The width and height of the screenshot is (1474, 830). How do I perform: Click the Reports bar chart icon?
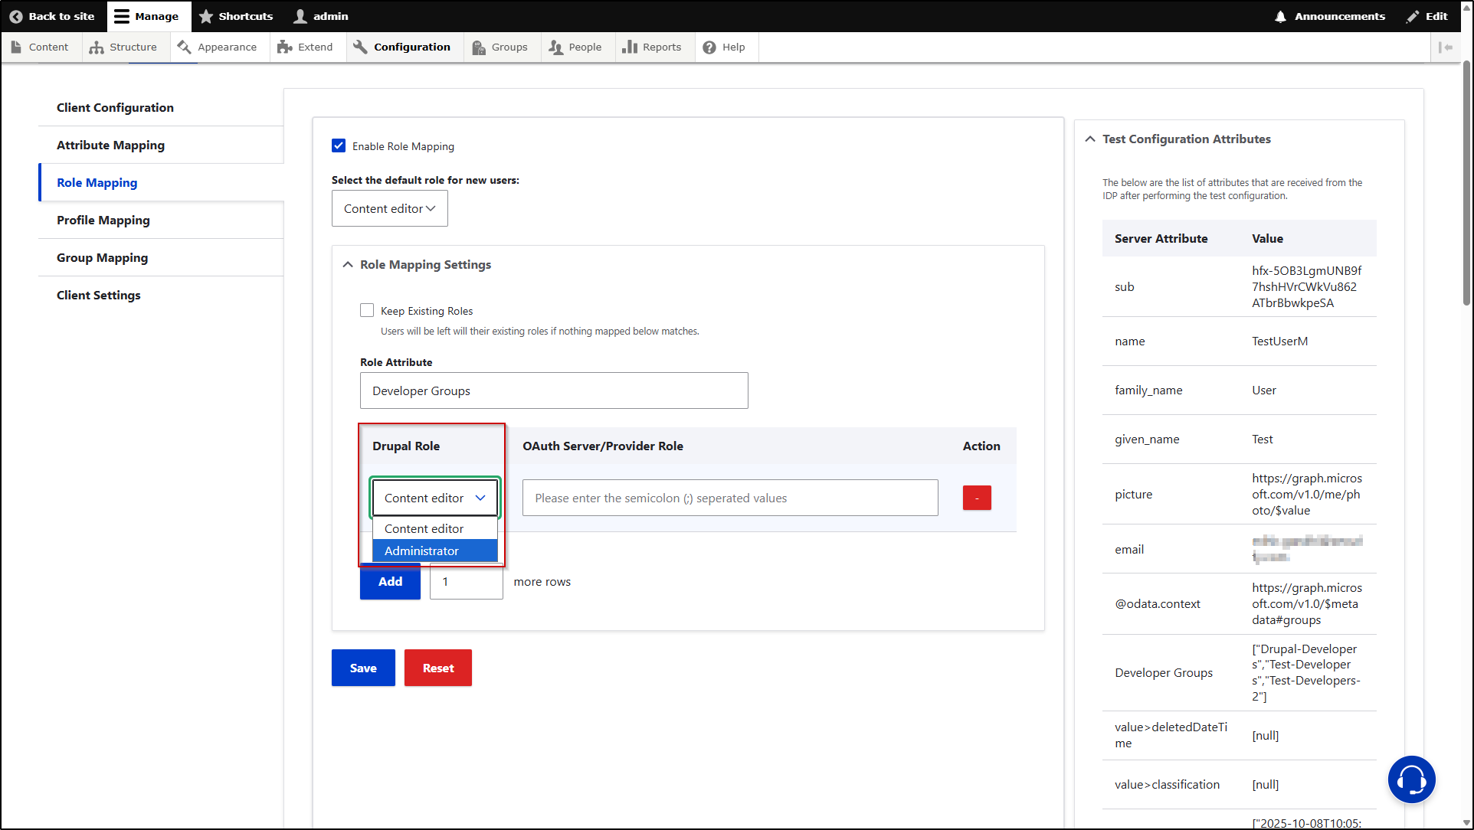coord(630,47)
